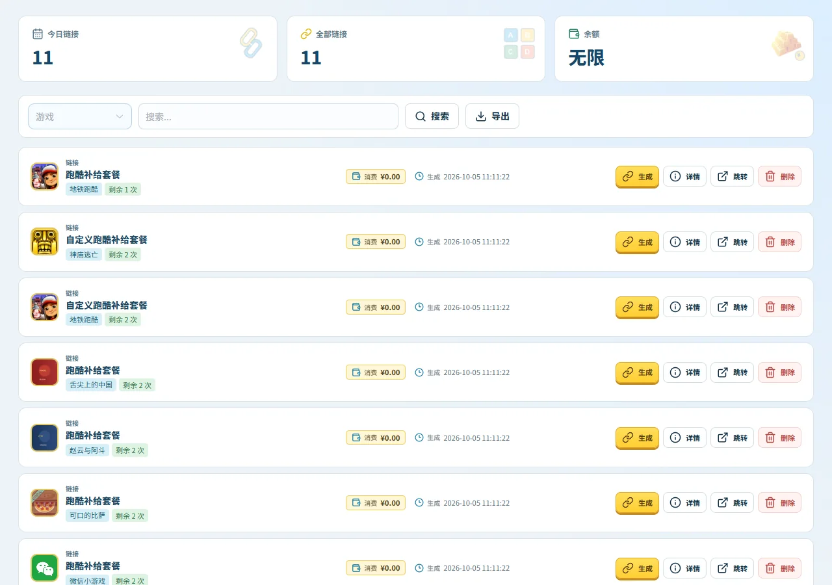The height and width of the screenshot is (585, 832).
Task: Open 详情 for the 剩余 1 次 row
Action: coord(684,176)
